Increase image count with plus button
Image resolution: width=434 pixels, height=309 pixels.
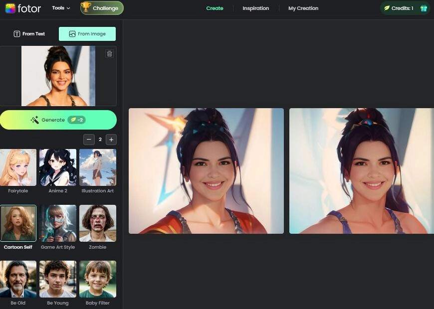click(111, 140)
